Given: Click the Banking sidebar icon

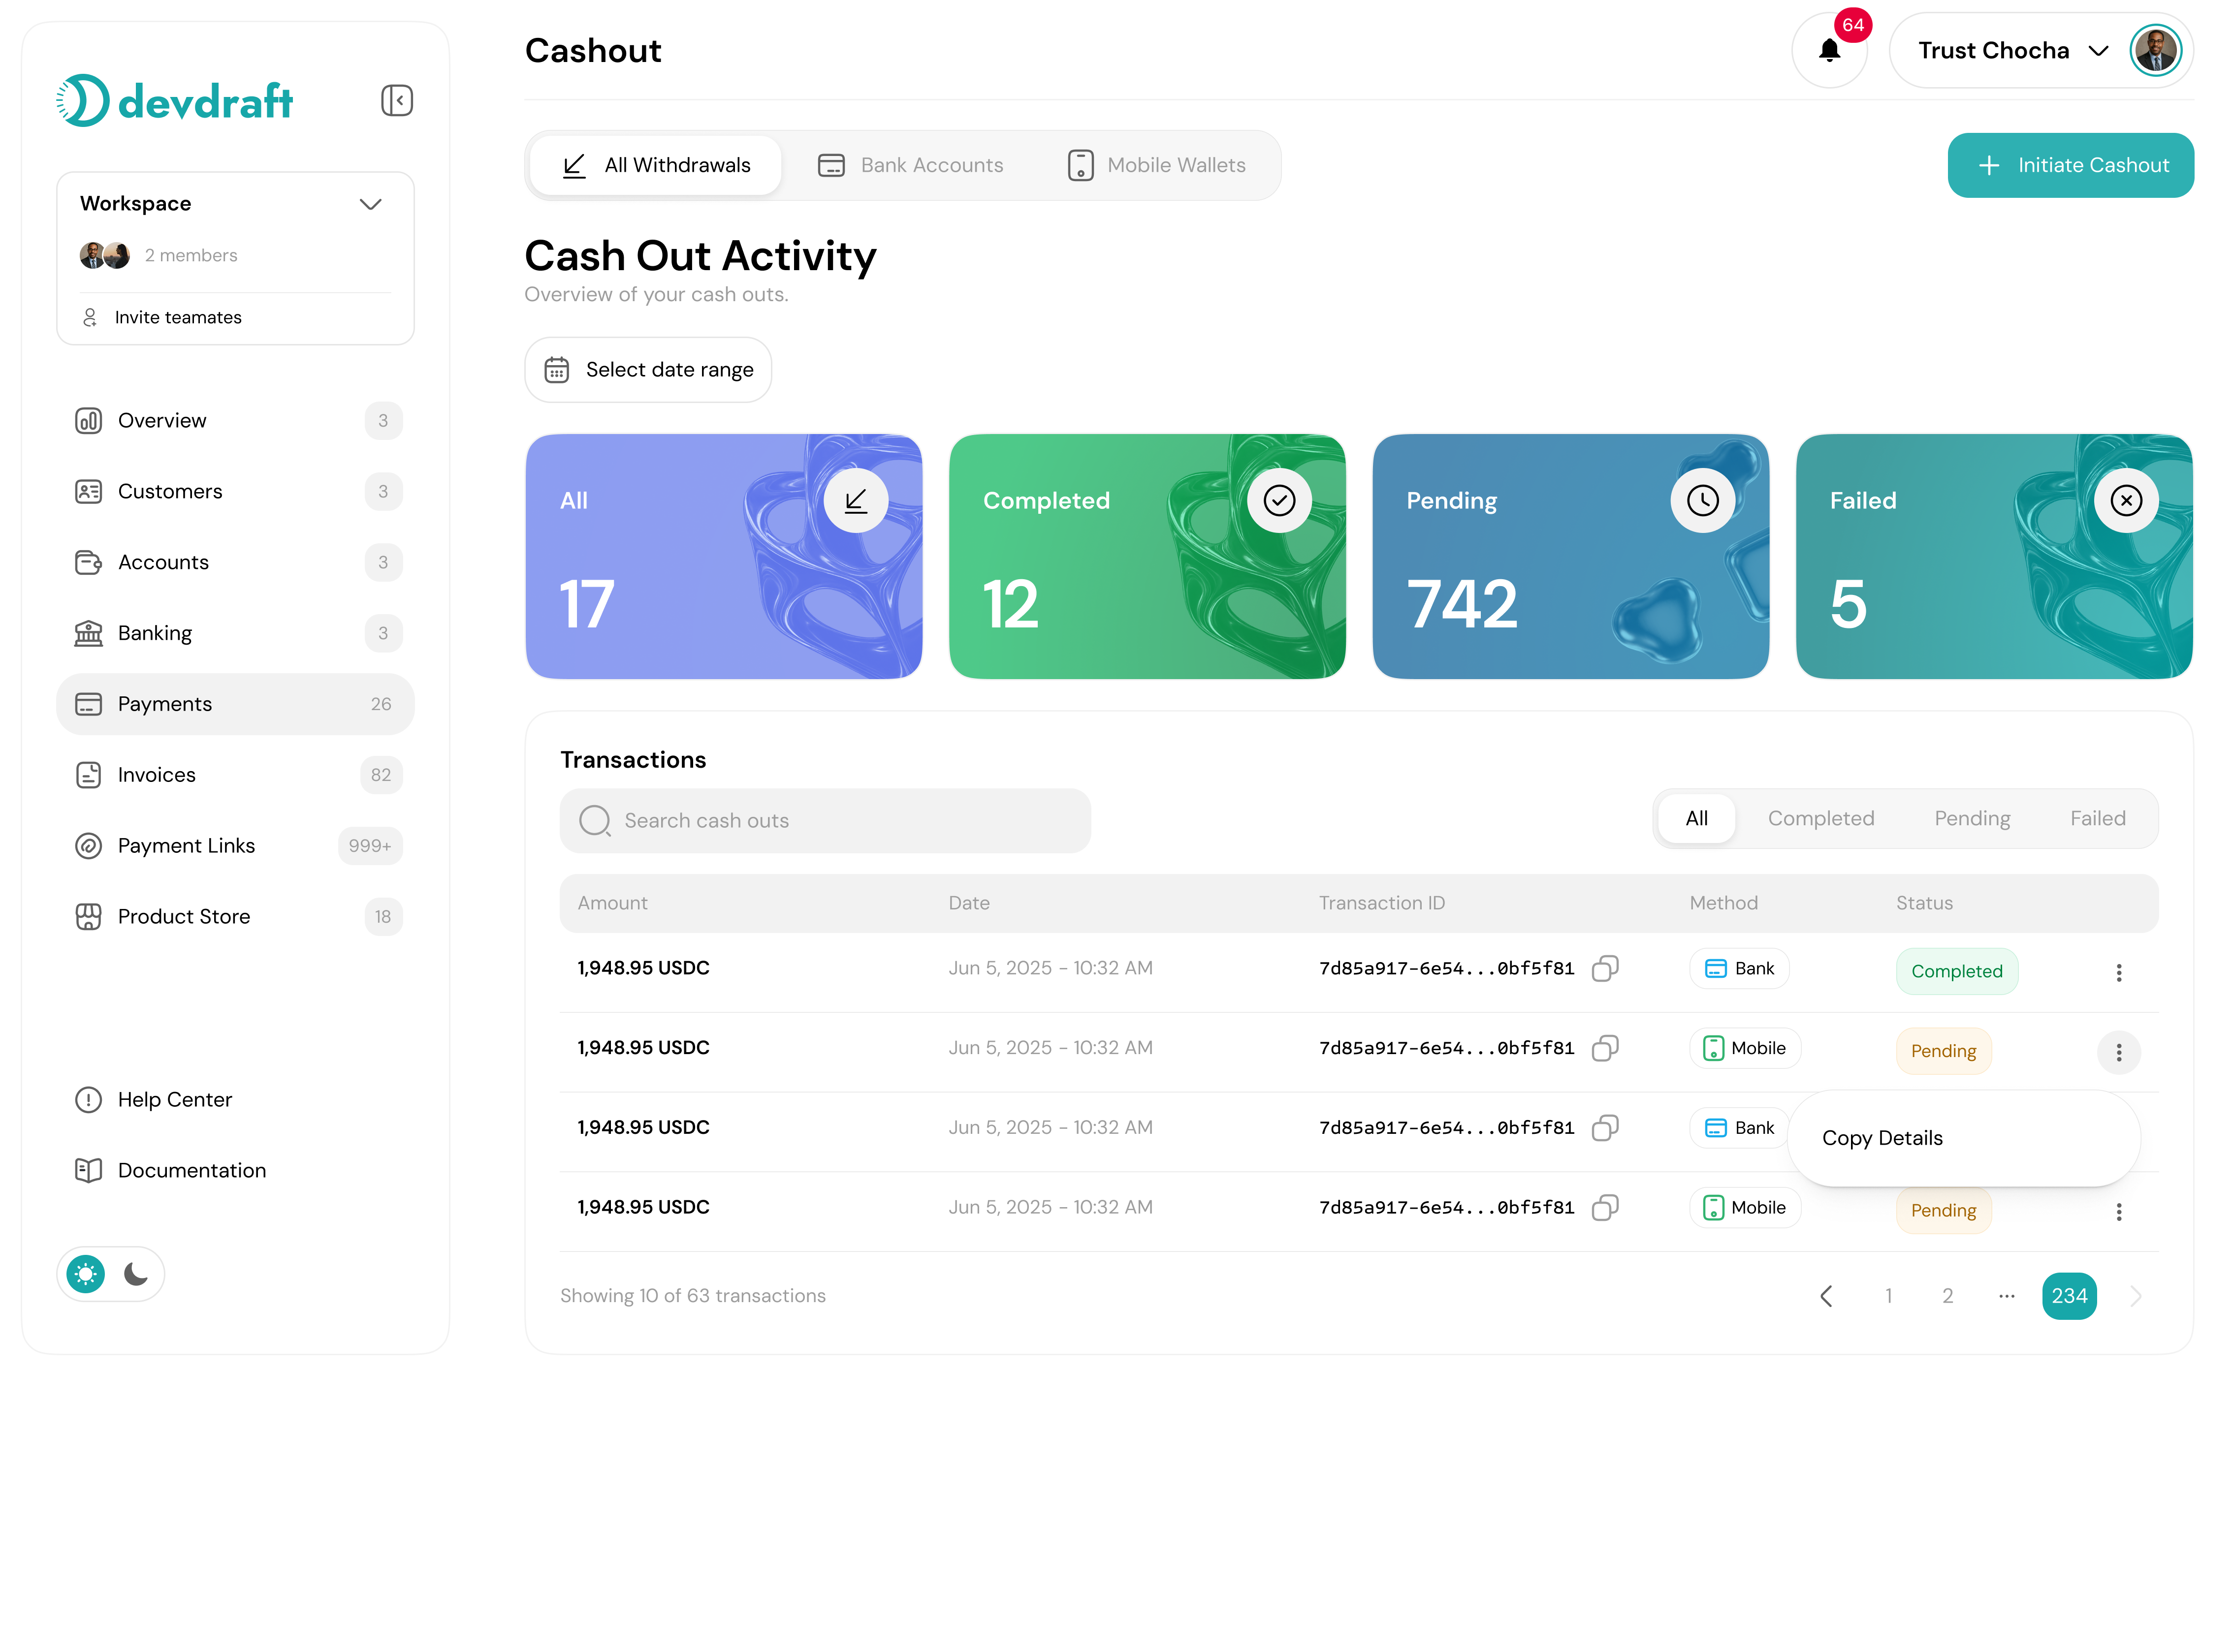Looking at the screenshot, I should [89, 633].
